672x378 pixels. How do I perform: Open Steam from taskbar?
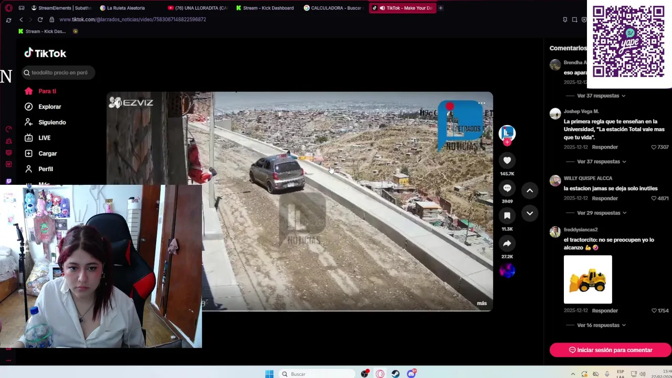[x=395, y=374]
